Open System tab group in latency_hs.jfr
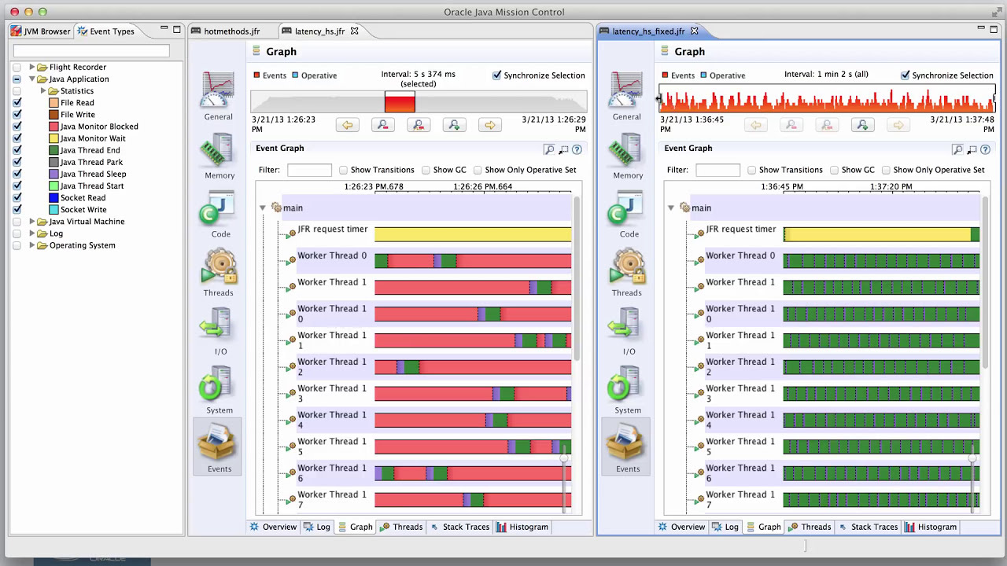1007x566 pixels. 218,389
